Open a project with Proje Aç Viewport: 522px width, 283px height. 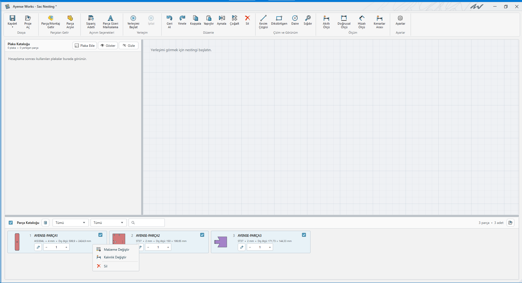coord(28,22)
